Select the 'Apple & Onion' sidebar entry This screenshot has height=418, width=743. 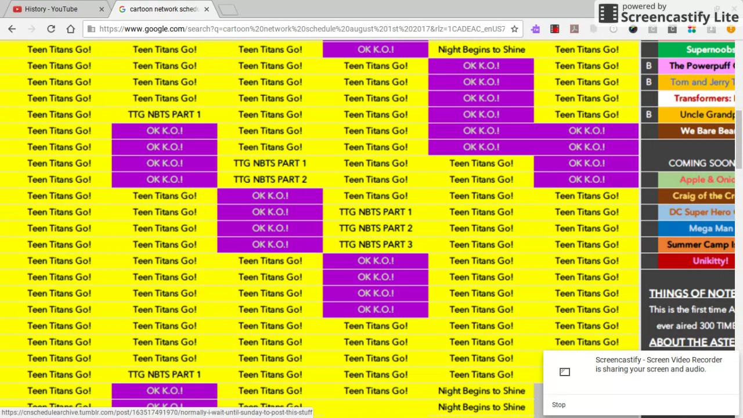coord(697,179)
